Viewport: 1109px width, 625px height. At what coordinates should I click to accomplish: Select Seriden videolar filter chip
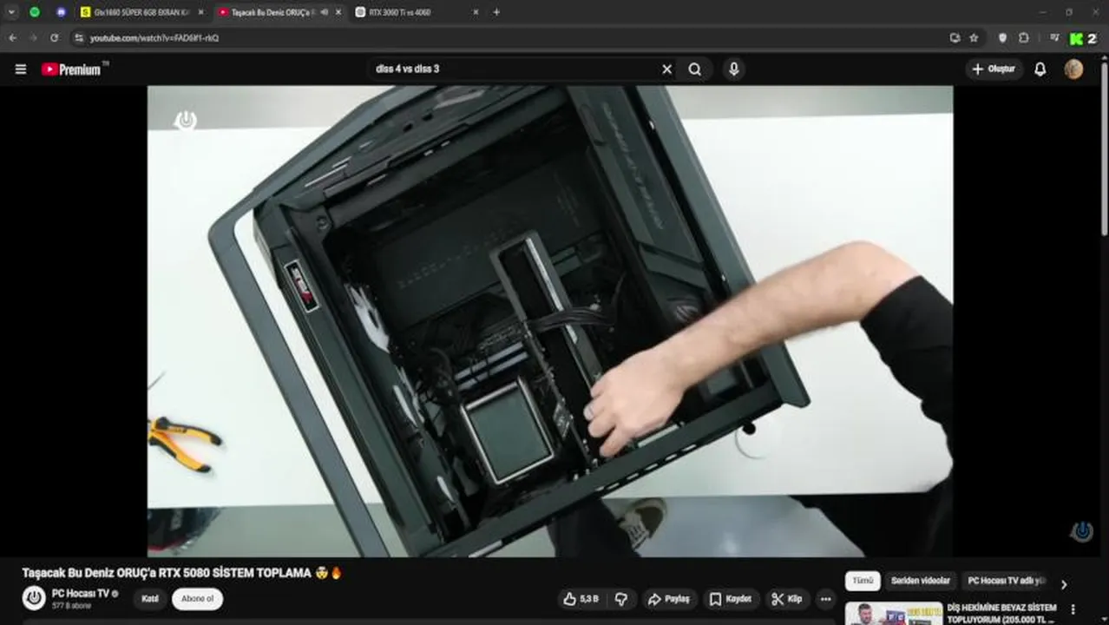[921, 581]
